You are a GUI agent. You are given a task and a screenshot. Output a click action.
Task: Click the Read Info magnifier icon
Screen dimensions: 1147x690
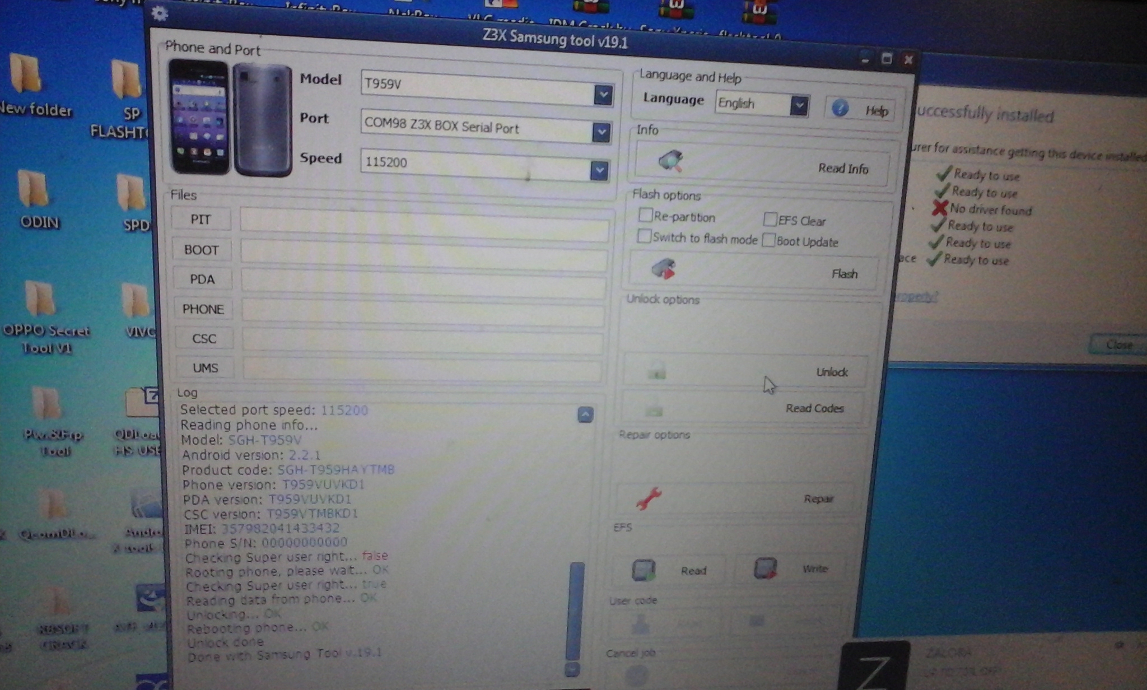click(670, 161)
